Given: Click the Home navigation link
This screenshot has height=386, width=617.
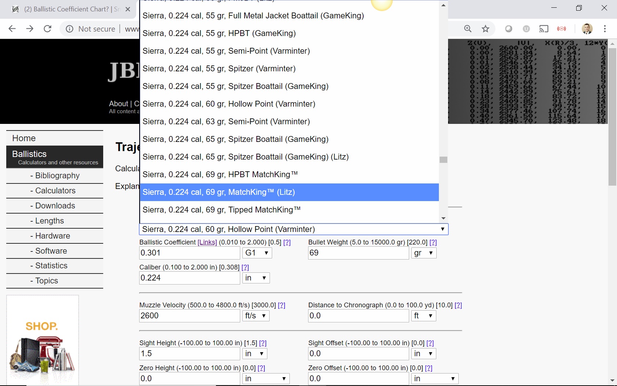Looking at the screenshot, I should tap(24, 138).
